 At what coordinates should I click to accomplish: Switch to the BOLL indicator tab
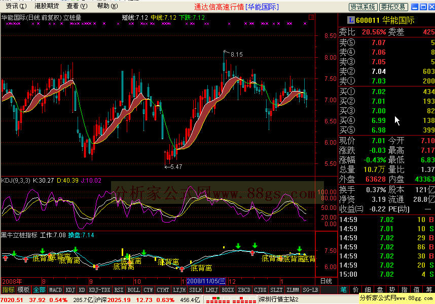pos(133,290)
